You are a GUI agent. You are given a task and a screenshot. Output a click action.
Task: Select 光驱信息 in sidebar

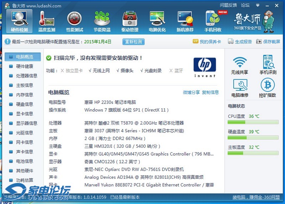pyautogui.click(x=23, y=133)
